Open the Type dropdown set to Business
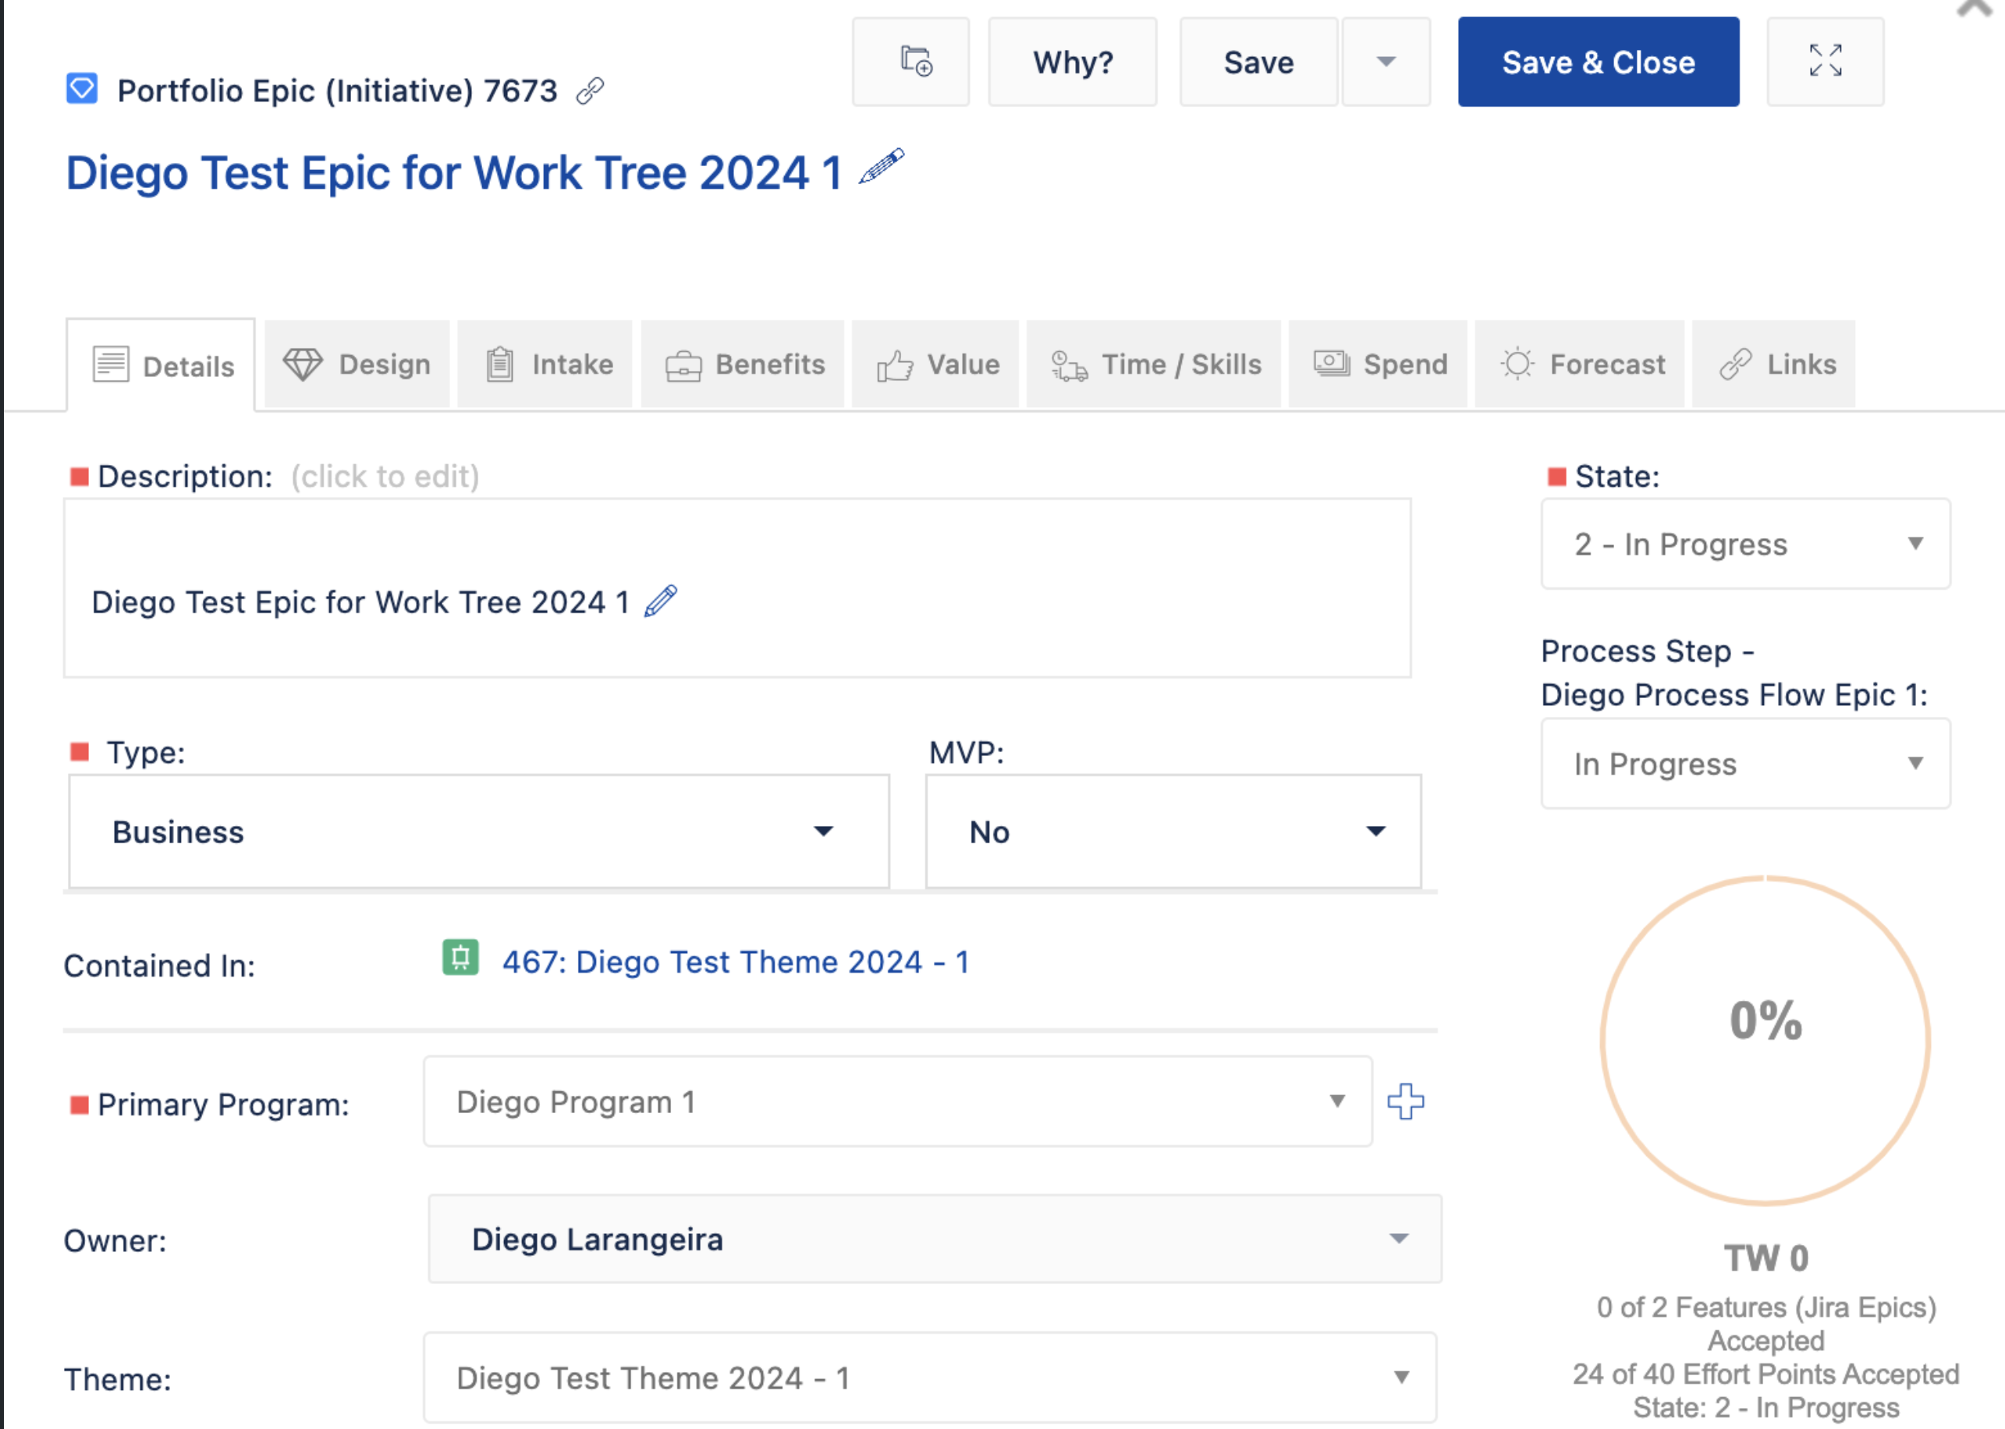 (479, 832)
